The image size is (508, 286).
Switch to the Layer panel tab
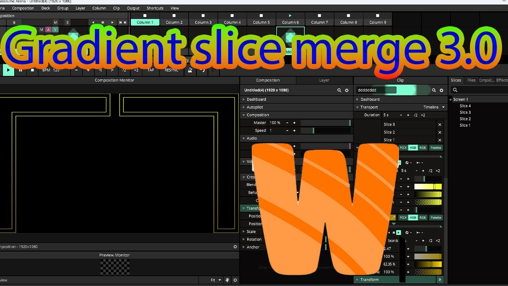[324, 80]
